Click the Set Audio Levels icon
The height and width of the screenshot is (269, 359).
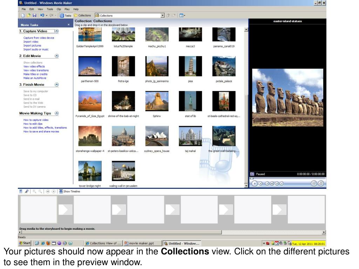click(x=21, y=192)
